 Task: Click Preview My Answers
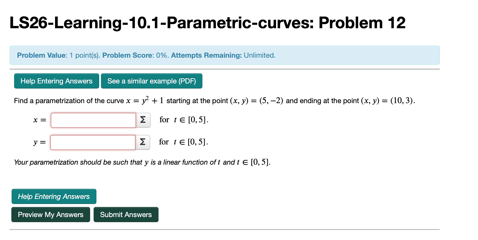click(50, 215)
